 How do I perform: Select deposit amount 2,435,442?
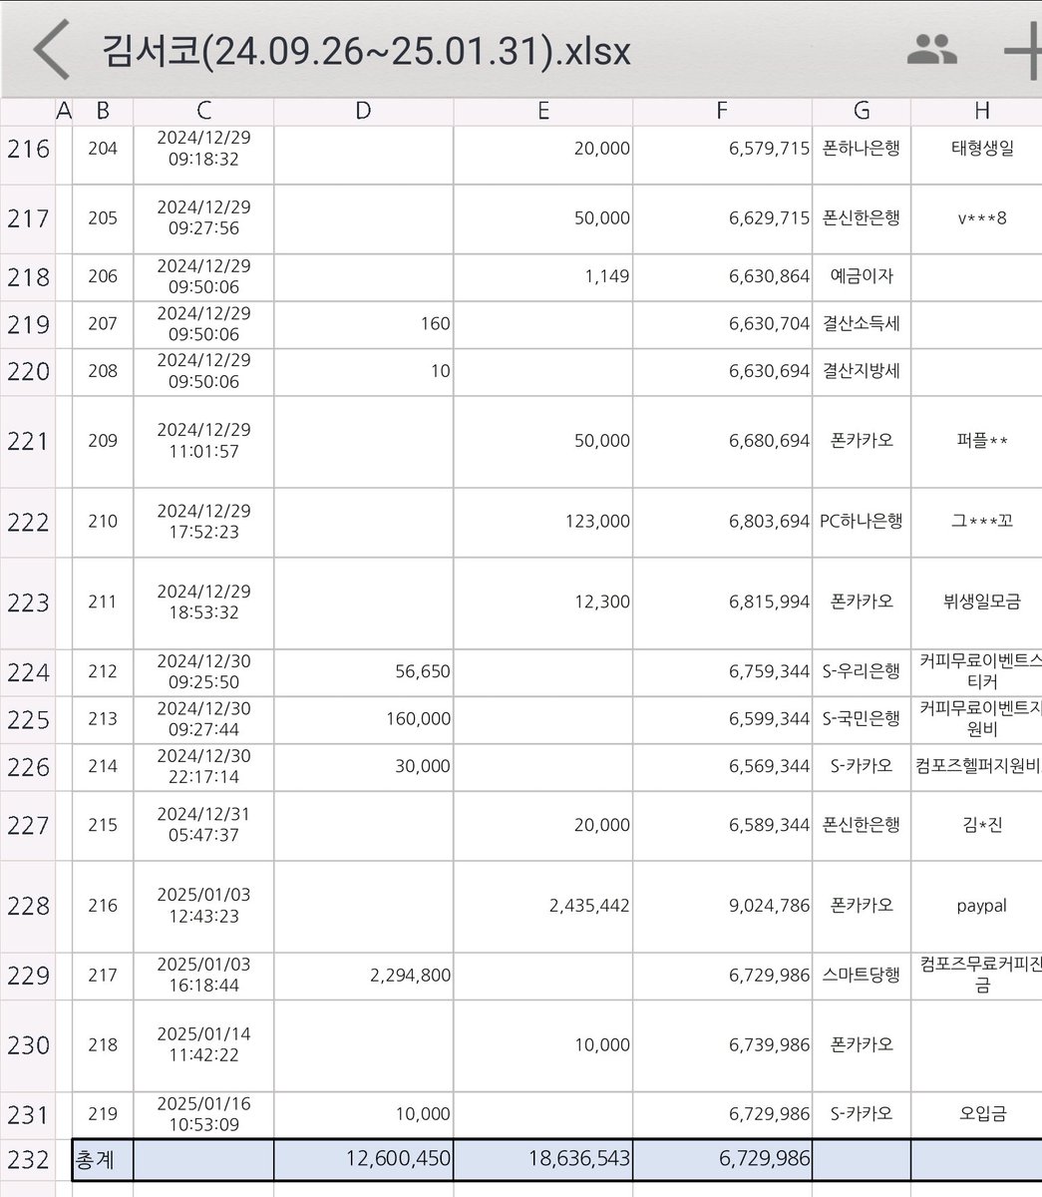tap(542, 906)
